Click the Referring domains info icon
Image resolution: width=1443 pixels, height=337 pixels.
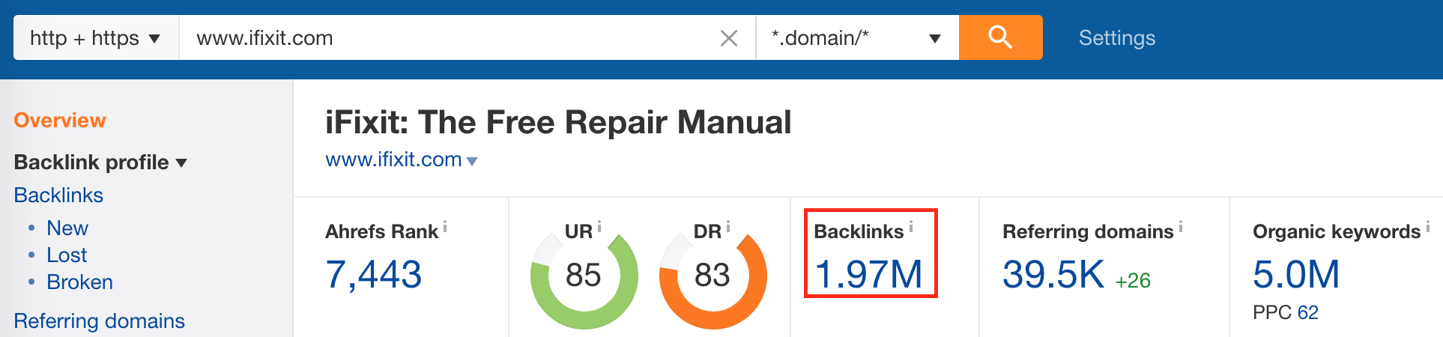(x=1181, y=226)
